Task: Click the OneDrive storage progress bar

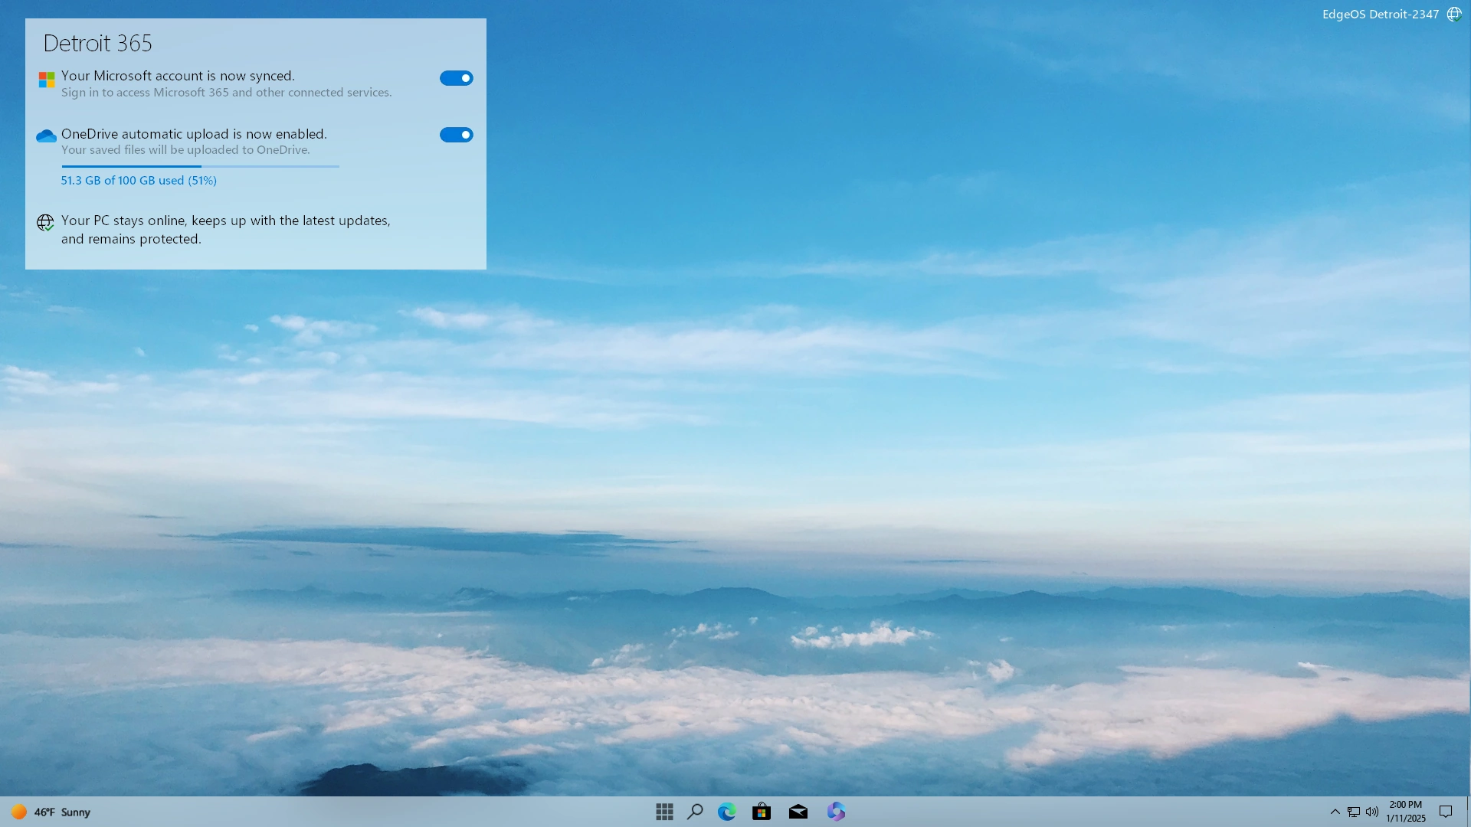Action: pos(200,166)
